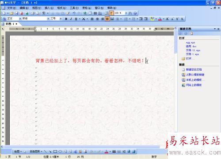Click the red document text line
This screenshot has height=159, width=221.
[x=90, y=61]
